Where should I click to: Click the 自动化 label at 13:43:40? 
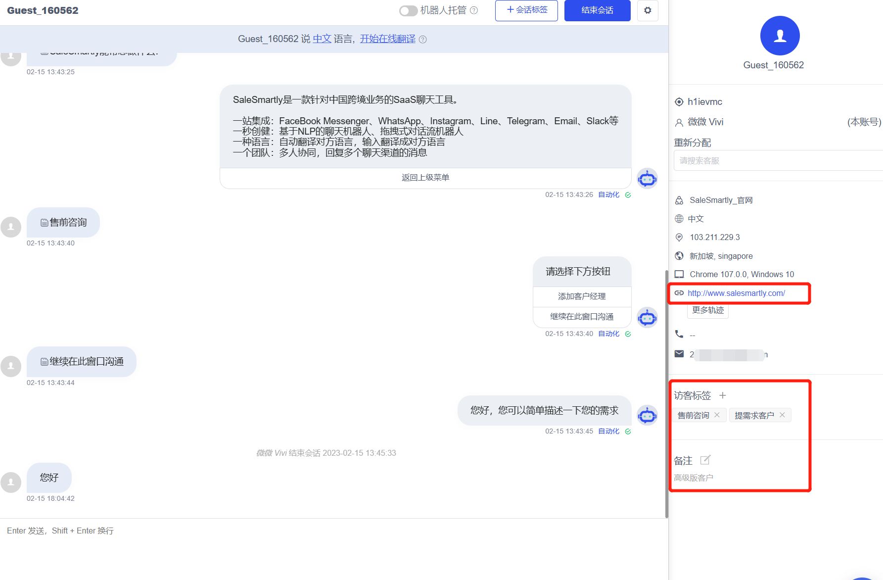[608, 334]
